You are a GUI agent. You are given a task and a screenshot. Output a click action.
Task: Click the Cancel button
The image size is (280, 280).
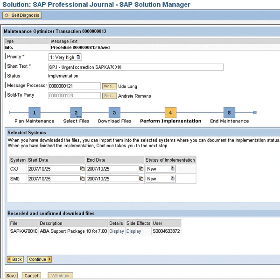point(31,275)
